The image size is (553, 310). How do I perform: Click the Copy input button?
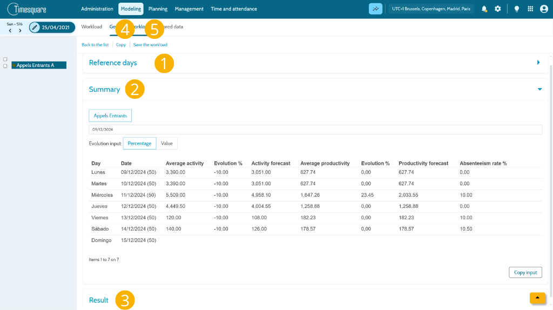(x=525, y=272)
